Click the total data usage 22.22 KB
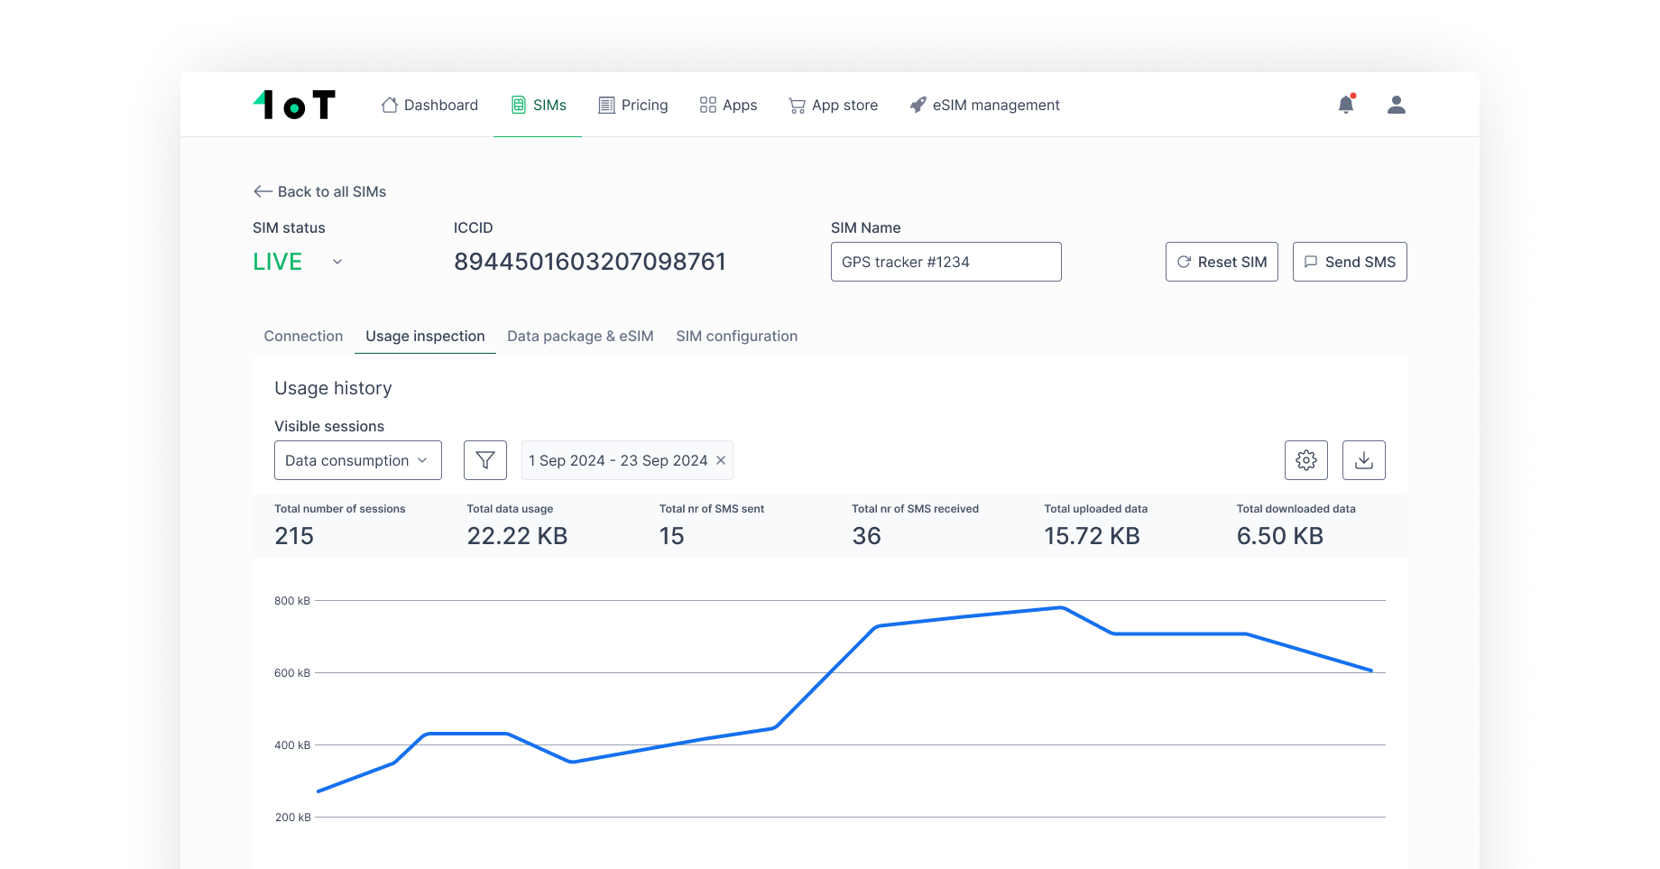Screen dimensions: 1660x869 (517, 536)
